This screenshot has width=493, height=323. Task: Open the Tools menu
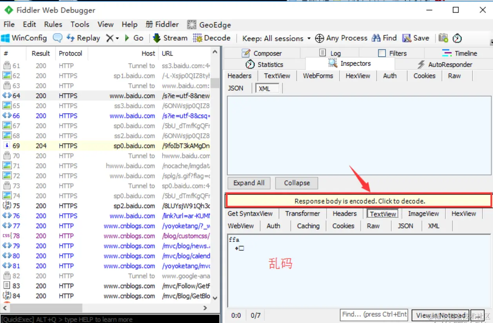pyautogui.click(x=80, y=24)
